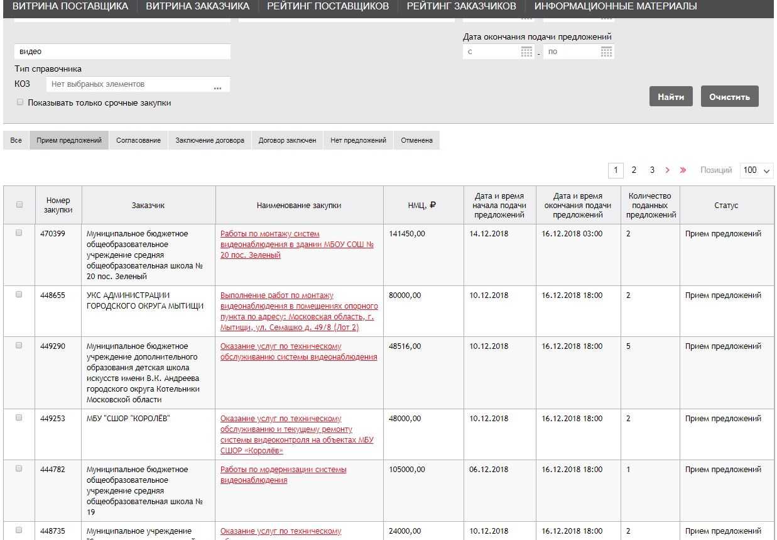
Task: Click the keyword search field containing видео
Action: click(122, 52)
